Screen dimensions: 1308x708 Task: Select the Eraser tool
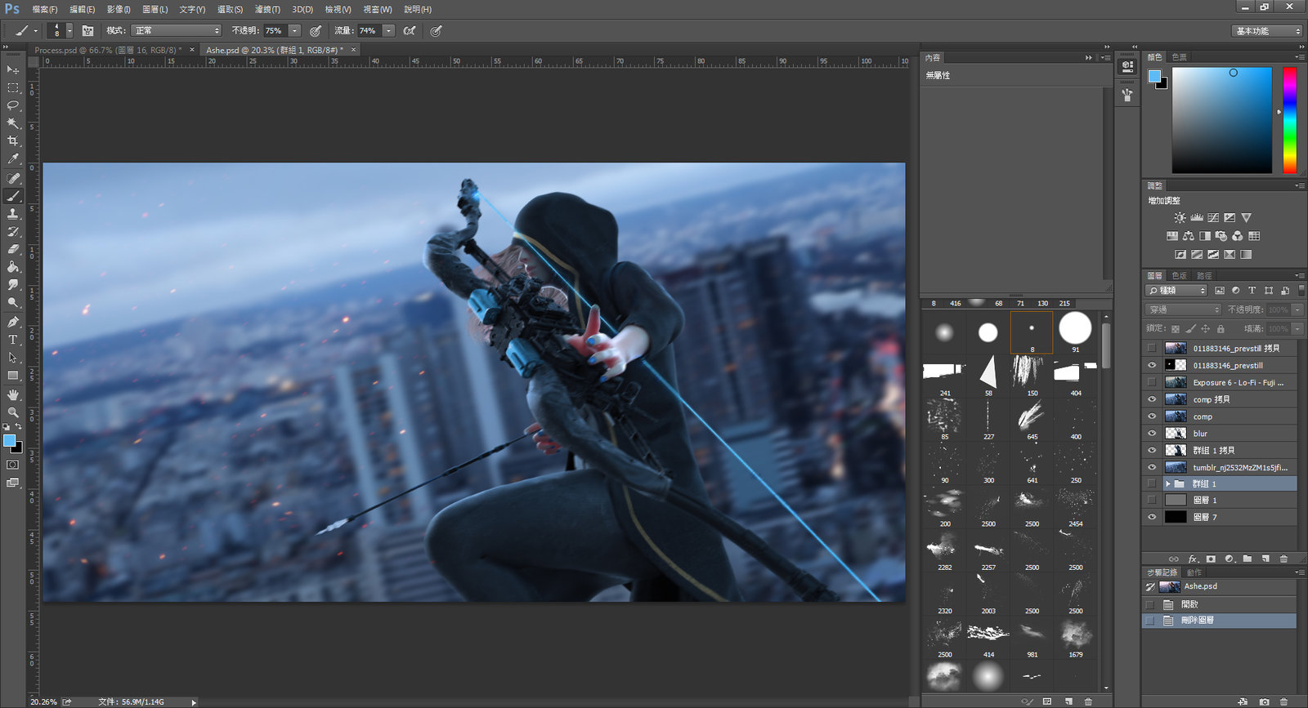(13, 249)
